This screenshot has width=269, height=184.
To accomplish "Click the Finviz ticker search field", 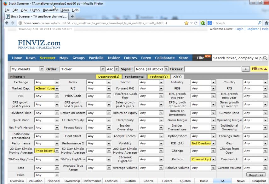I will pyautogui.click(x=237, y=58).
